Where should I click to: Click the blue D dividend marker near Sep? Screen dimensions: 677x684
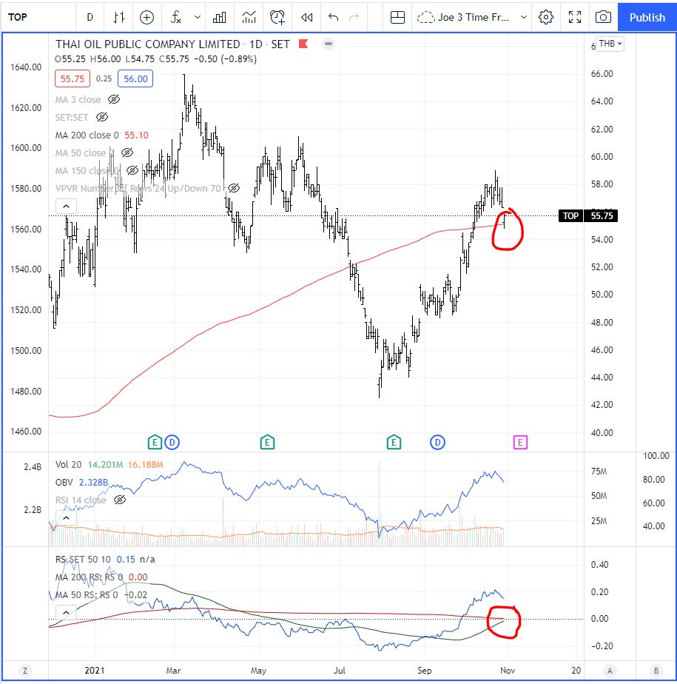437,443
